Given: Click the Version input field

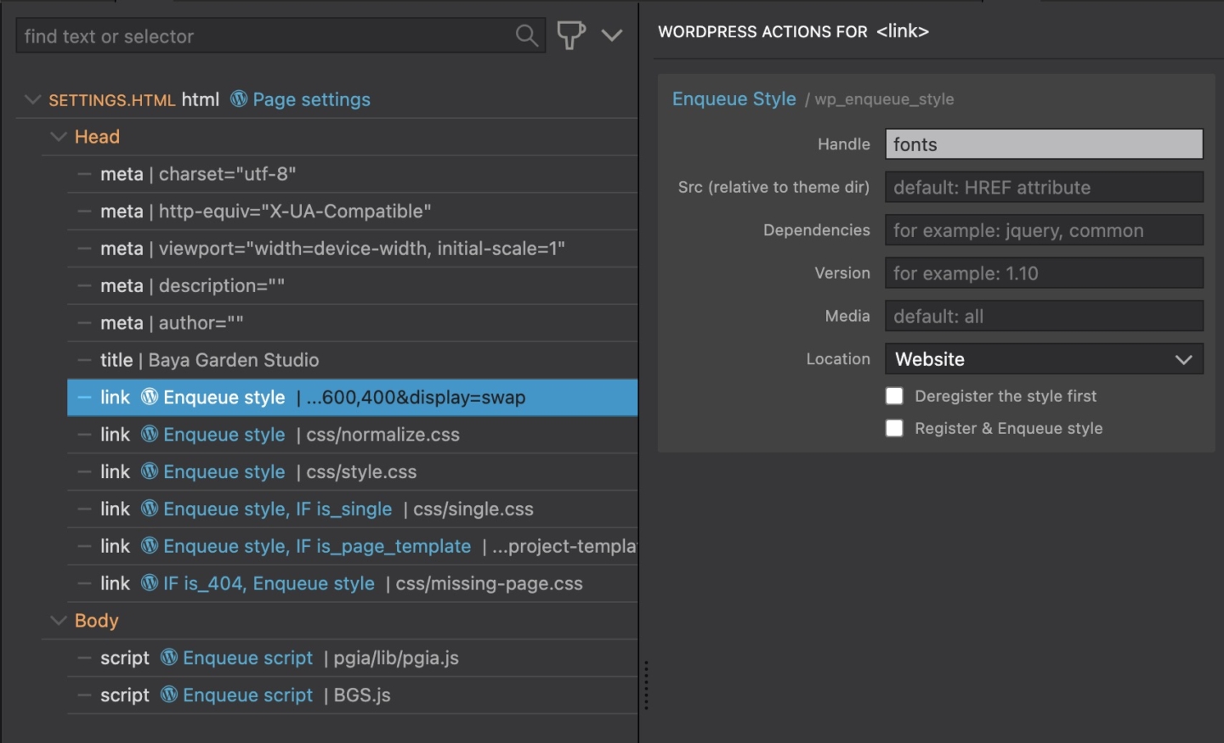Looking at the screenshot, I should (1044, 273).
